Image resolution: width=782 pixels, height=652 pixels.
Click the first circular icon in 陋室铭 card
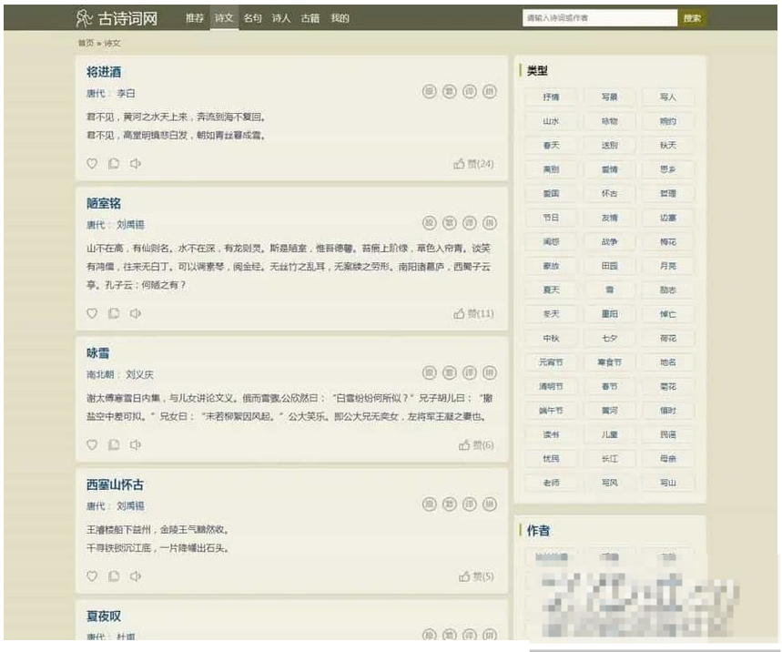430,223
